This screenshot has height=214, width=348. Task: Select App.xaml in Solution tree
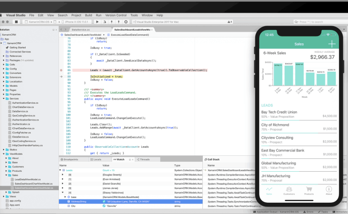click(14, 205)
